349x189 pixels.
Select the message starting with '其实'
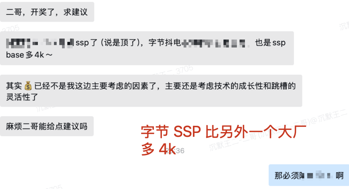tap(151, 91)
